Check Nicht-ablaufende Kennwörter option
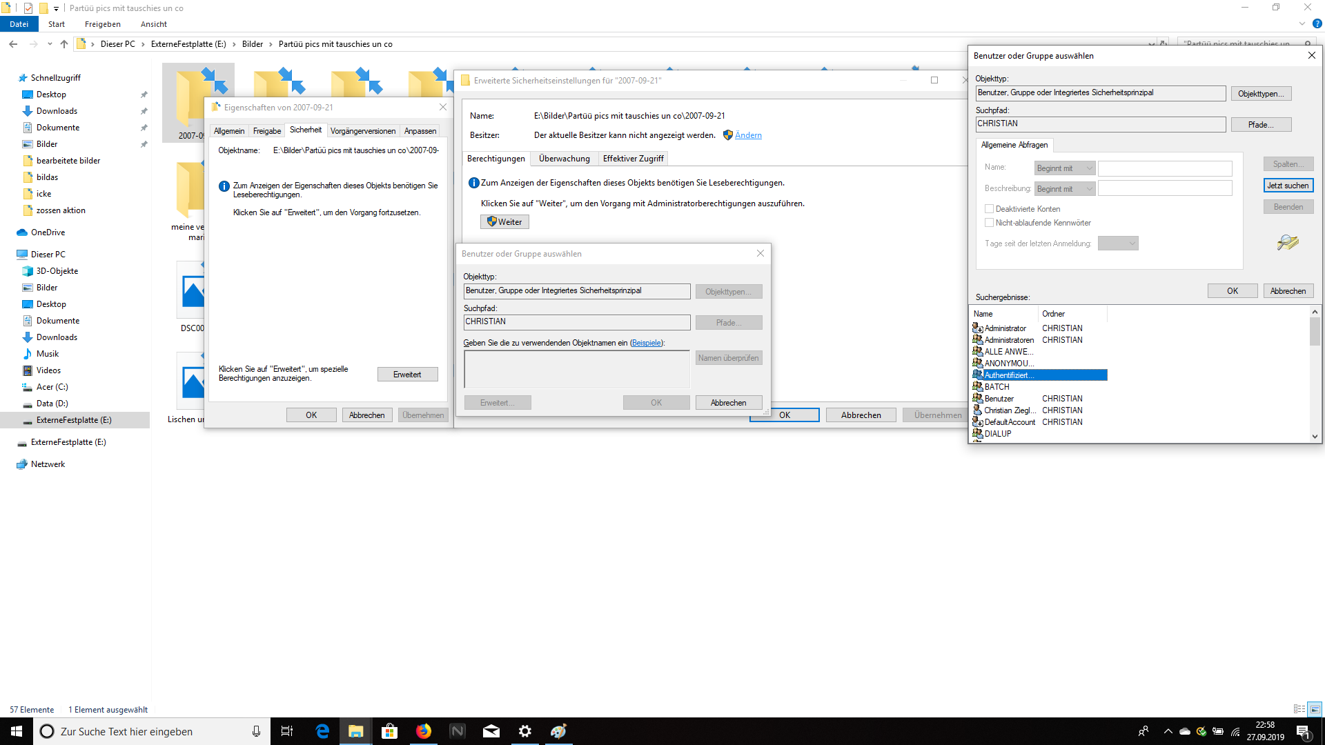 [989, 223]
